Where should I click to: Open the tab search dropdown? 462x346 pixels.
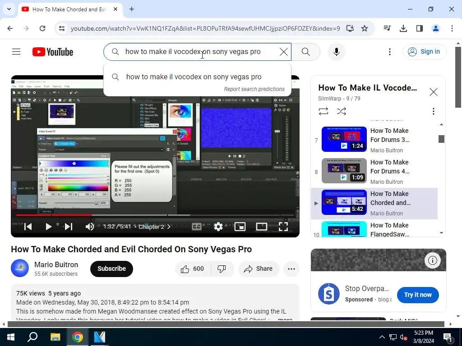point(9,9)
